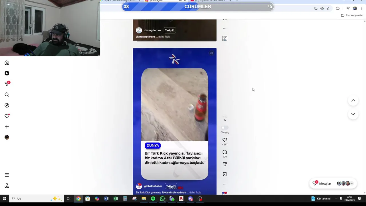Open Windows notification center
Screen dimensions: 366x206
point(360,199)
